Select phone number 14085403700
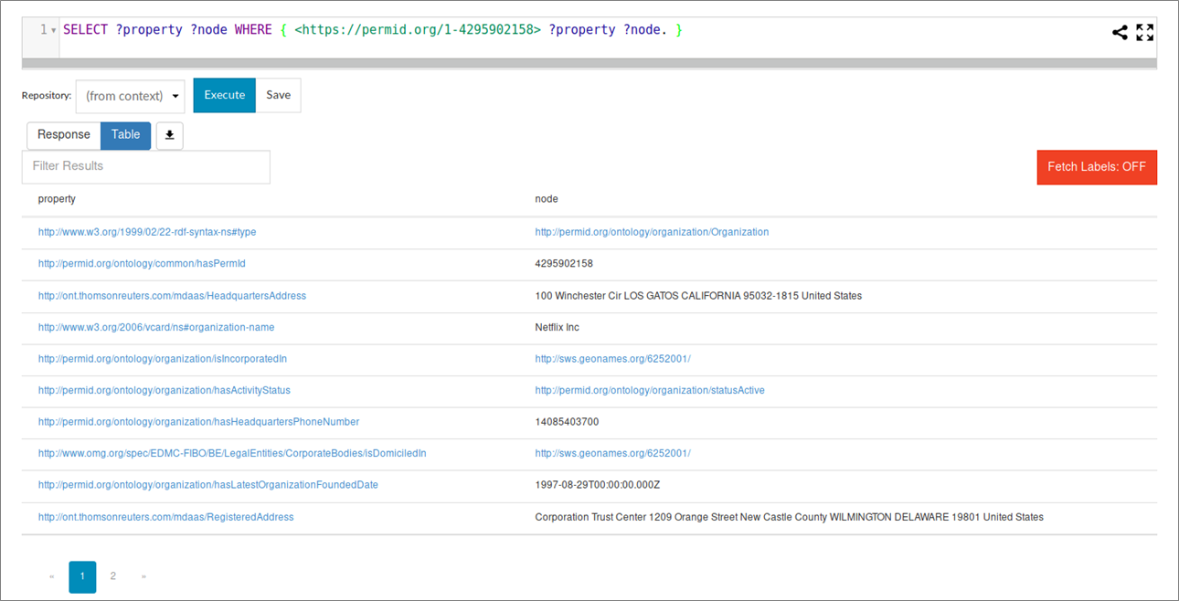The width and height of the screenshot is (1179, 601). tap(567, 422)
